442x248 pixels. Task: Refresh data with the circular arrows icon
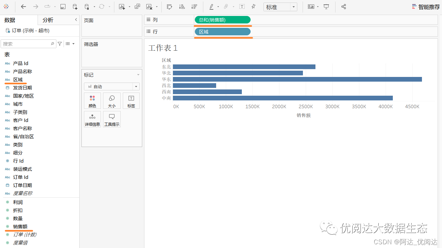pyautogui.click(x=102, y=7)
